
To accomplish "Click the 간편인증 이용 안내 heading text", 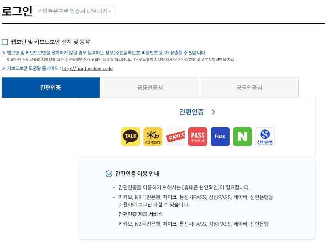I will click(137, 174).
